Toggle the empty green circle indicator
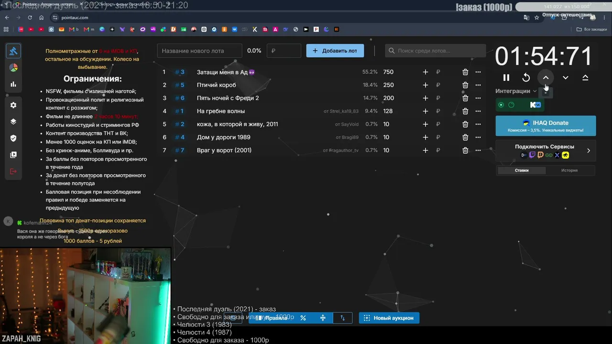 (511, 105)
